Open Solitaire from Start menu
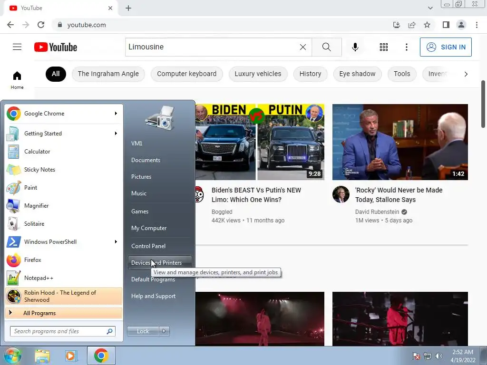Screen dimensions: 487x365 pos(64,223)
